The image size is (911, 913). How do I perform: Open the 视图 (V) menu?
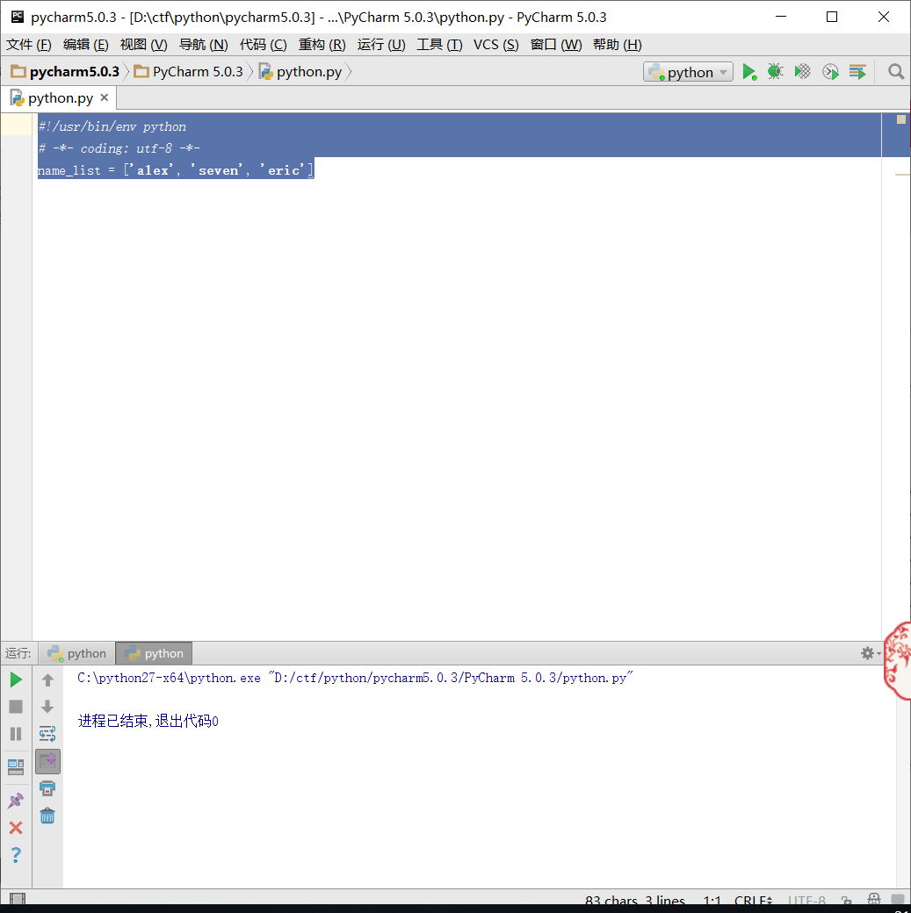[x=143, y=45]
